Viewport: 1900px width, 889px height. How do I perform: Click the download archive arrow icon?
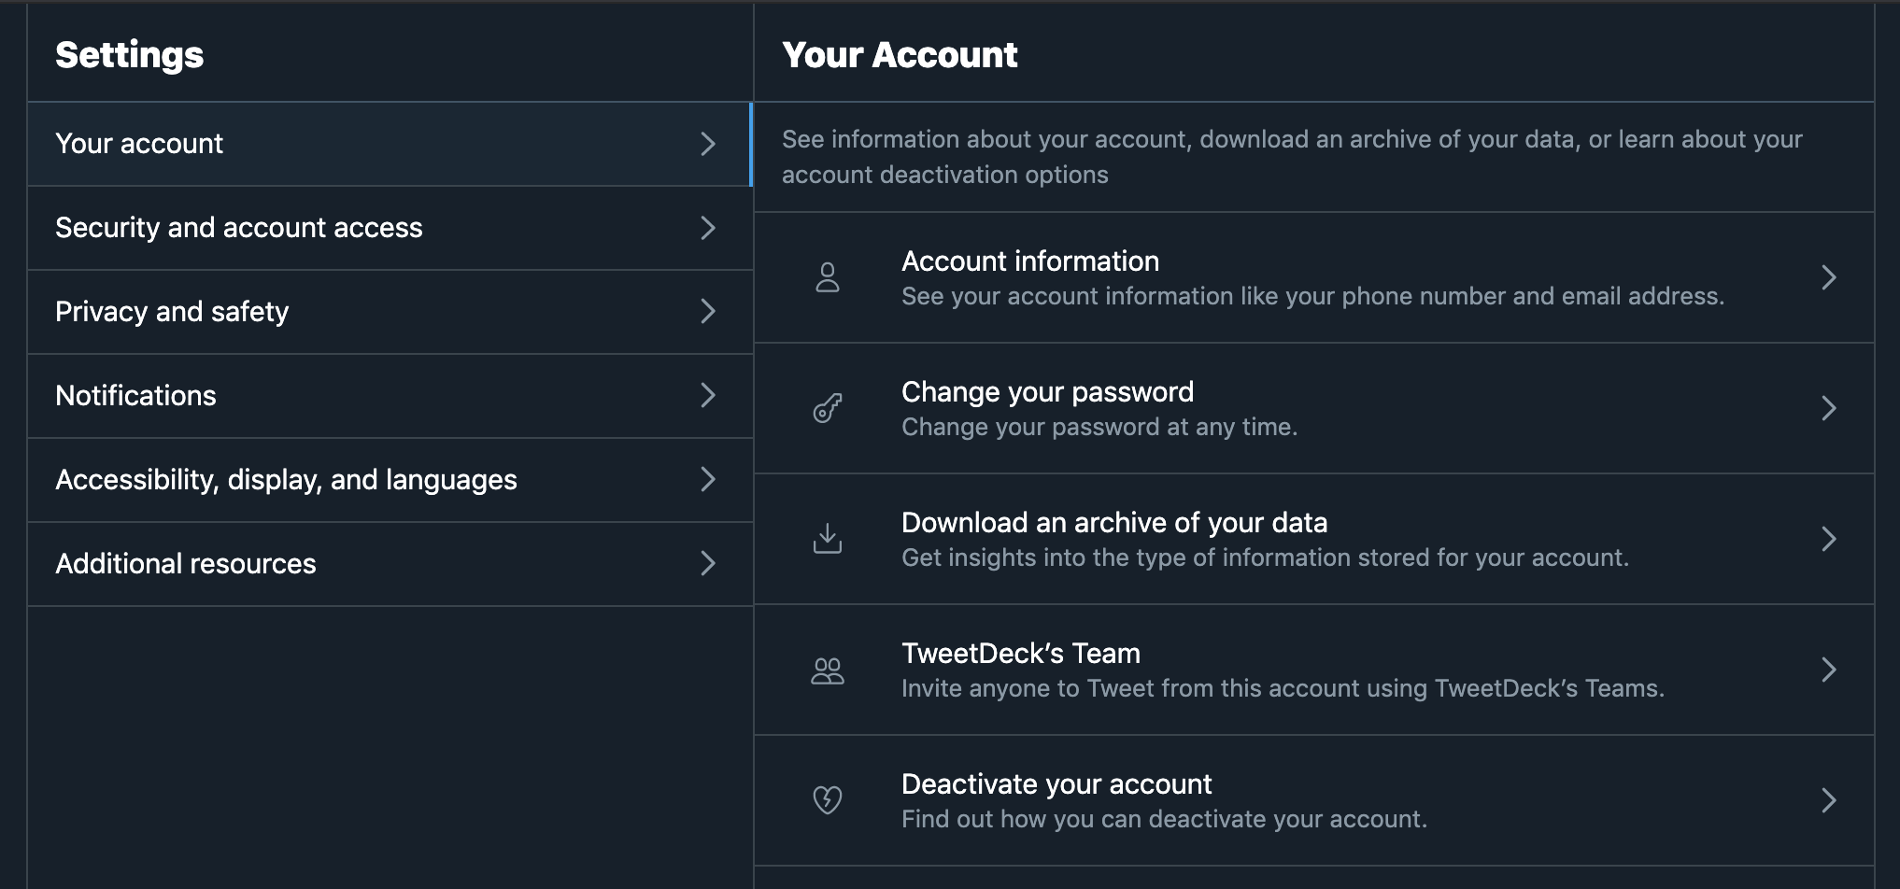[828, 539]
